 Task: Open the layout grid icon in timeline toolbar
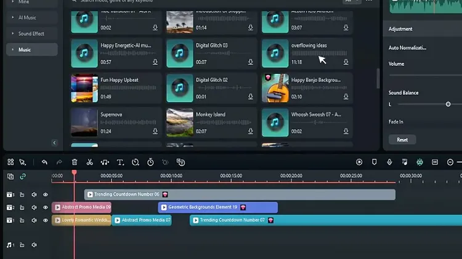pos(10,162)
